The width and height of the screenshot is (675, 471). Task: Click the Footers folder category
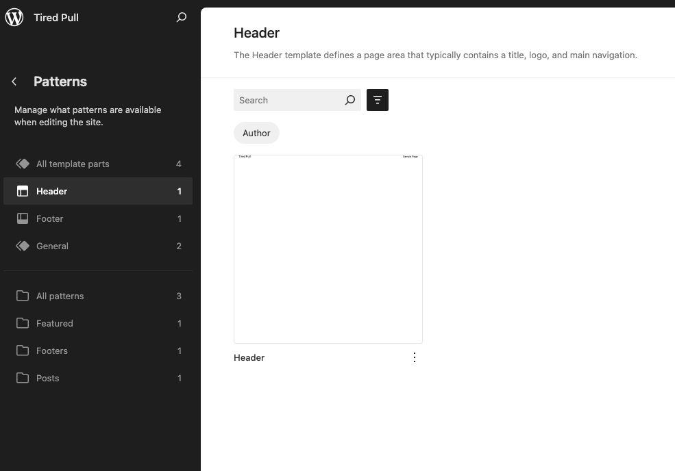(x=51, y=351)
